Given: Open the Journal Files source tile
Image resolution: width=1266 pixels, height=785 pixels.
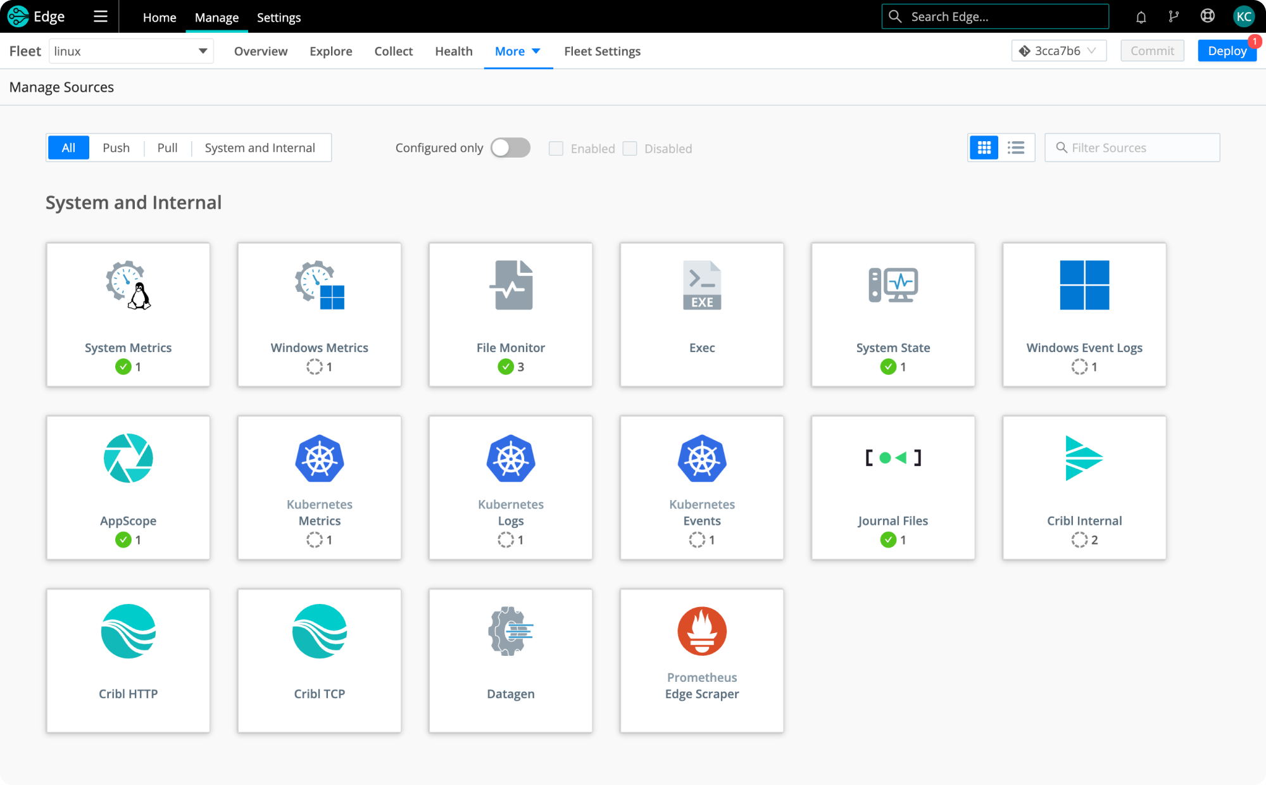Looking at the screenshot, I should (x=893, y=487).
